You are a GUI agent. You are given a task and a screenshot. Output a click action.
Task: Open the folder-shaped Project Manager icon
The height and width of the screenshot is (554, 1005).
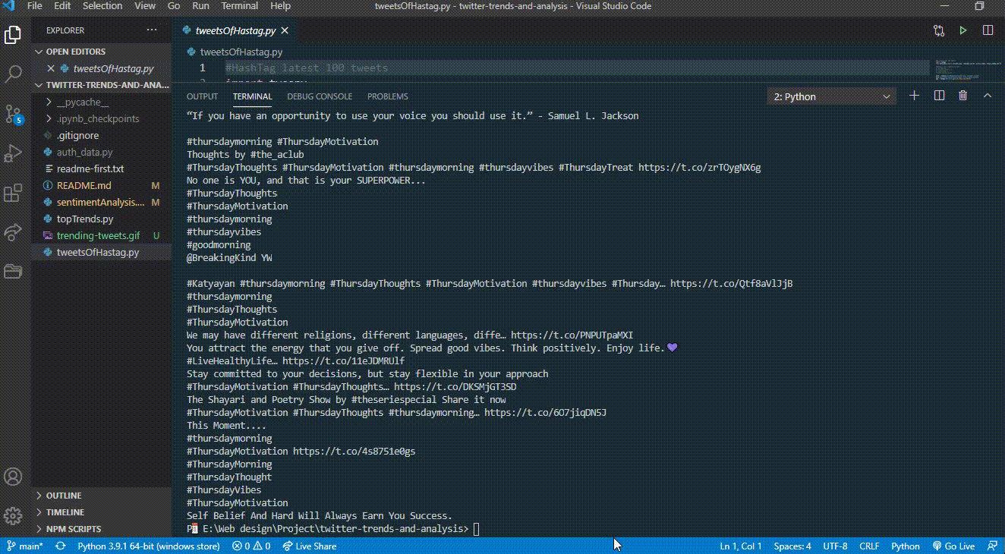13,271
